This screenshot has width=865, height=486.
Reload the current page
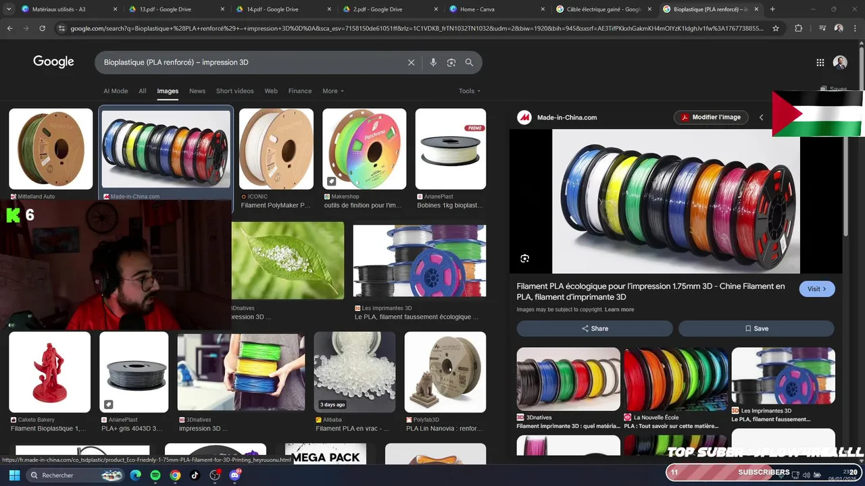pos(42,28)
